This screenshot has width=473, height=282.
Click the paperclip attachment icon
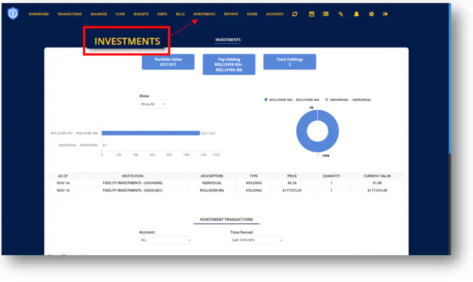pyautogui.click(x=341, y=14)
